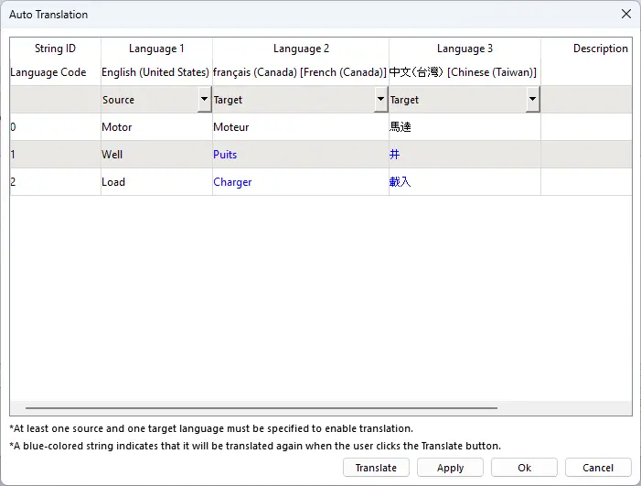The height and width of the screenshot is (486, 641).
Task: Select the blue 井 translation cell
Action: pos(465,155)
